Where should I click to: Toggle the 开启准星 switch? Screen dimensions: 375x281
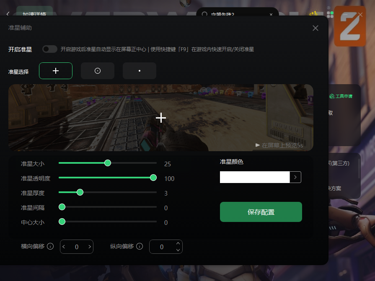50,49
